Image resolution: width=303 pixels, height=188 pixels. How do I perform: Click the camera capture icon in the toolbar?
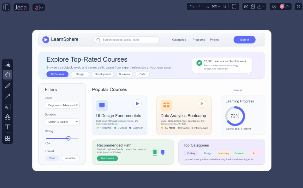click(247, 6)
